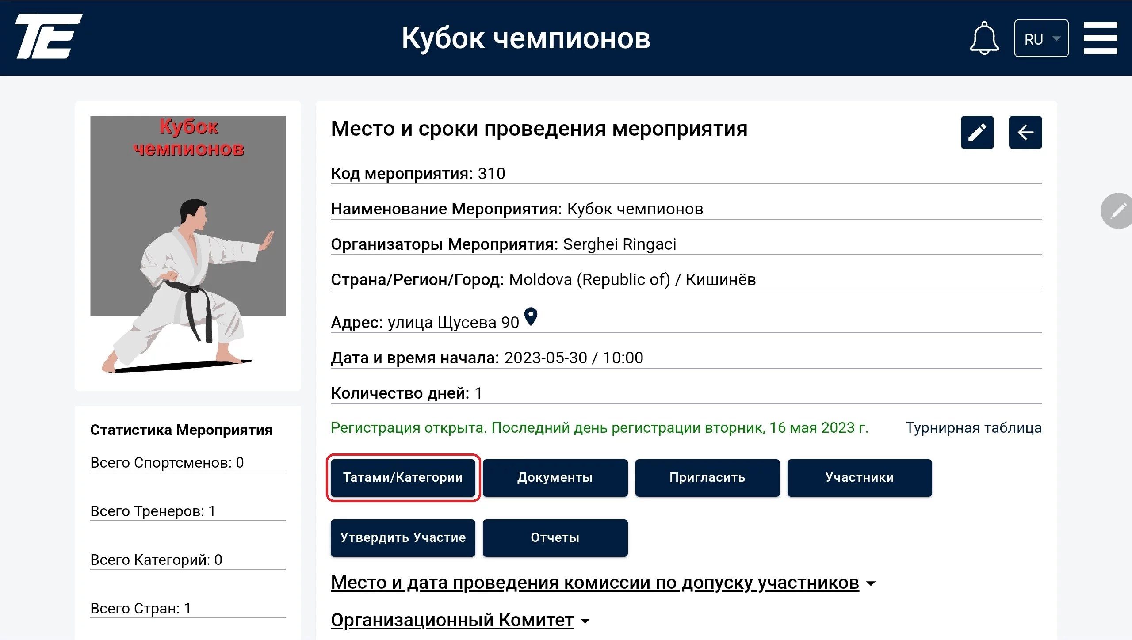Click the organizer name Serghei Ringaci
The image size is (1132, 640).
pyautogui.click(x=620, y=244)
